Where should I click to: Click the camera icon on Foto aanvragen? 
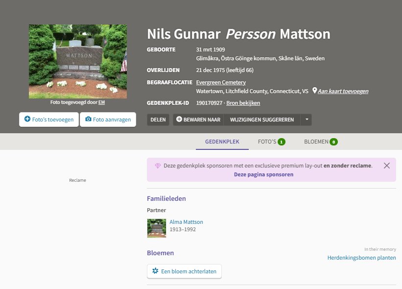point(88,119)
